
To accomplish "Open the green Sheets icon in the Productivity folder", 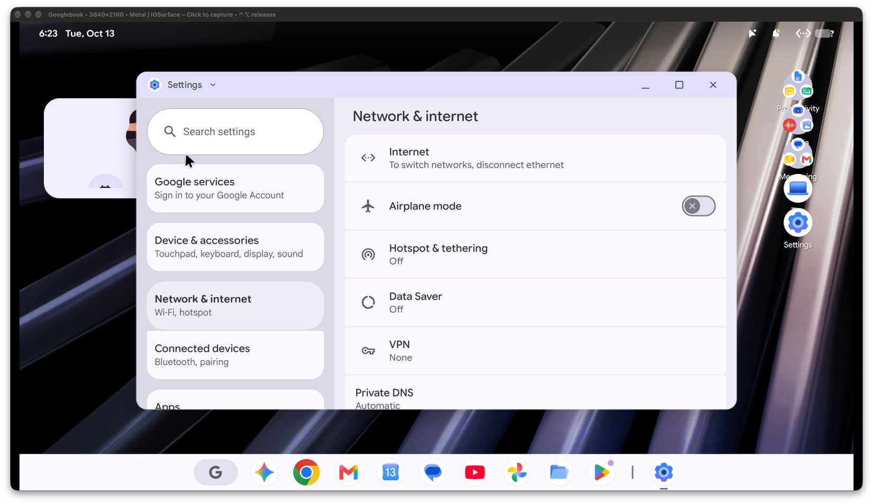I will coord(806,91).
